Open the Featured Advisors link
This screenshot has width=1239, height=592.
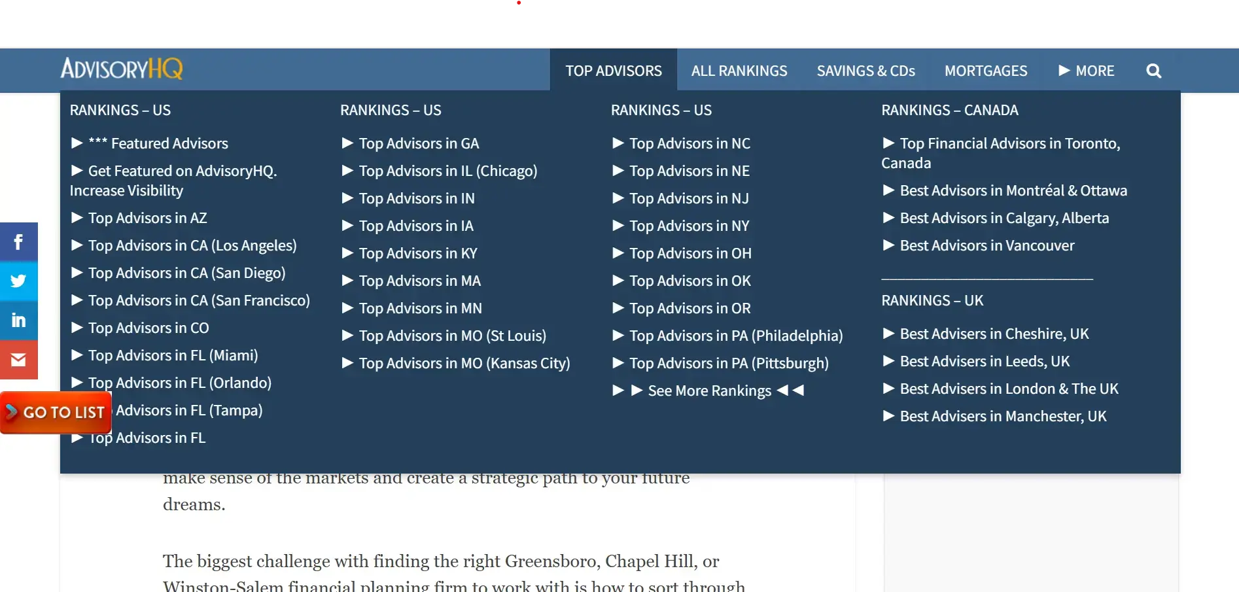click(169, 143)
